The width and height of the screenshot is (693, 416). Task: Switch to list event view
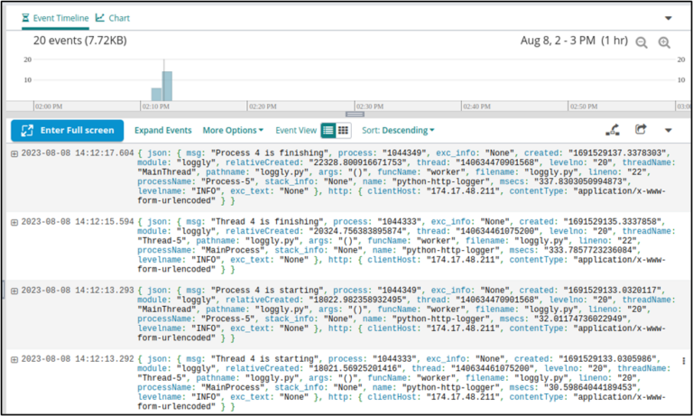click(328, 130)
